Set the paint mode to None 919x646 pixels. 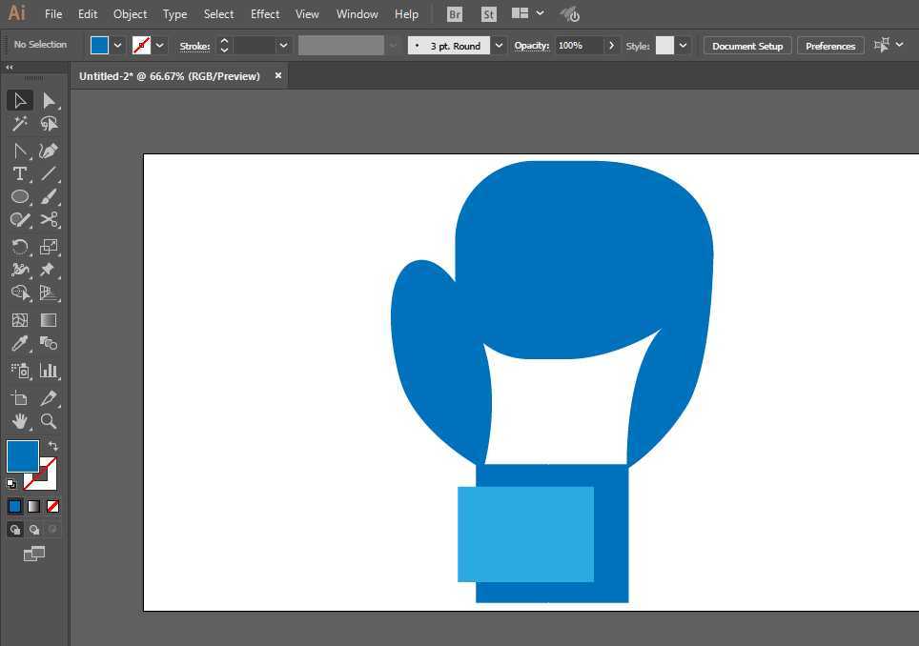coord(53,506)
